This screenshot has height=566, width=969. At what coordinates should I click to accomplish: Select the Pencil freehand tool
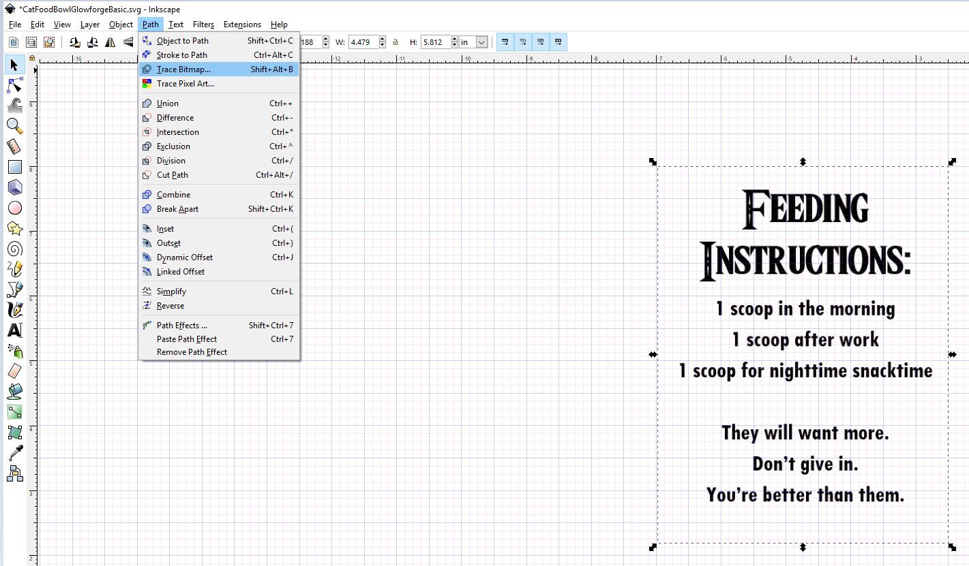point(14,269)
